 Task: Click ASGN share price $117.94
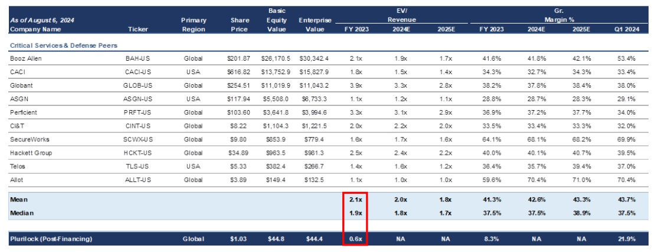tap(238, 99)
